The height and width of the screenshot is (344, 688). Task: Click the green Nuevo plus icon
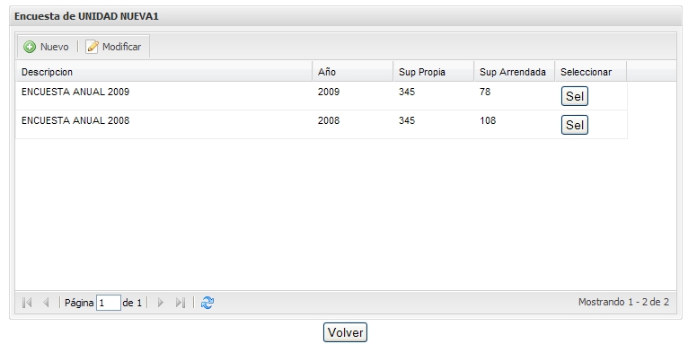point(30,47)
